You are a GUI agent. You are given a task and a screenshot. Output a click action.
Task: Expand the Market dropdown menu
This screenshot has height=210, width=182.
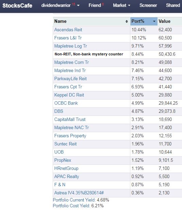pos(121,5)
